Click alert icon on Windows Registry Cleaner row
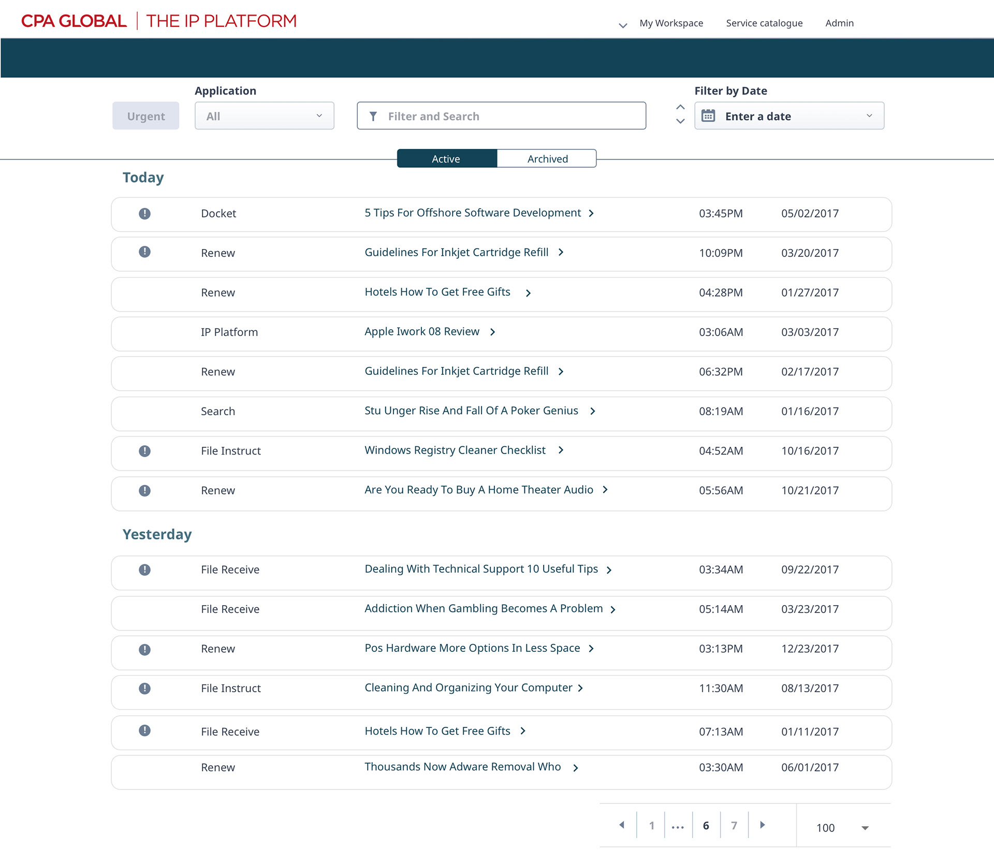Screen dimensions: 994x862 click(x=144, y=451)
